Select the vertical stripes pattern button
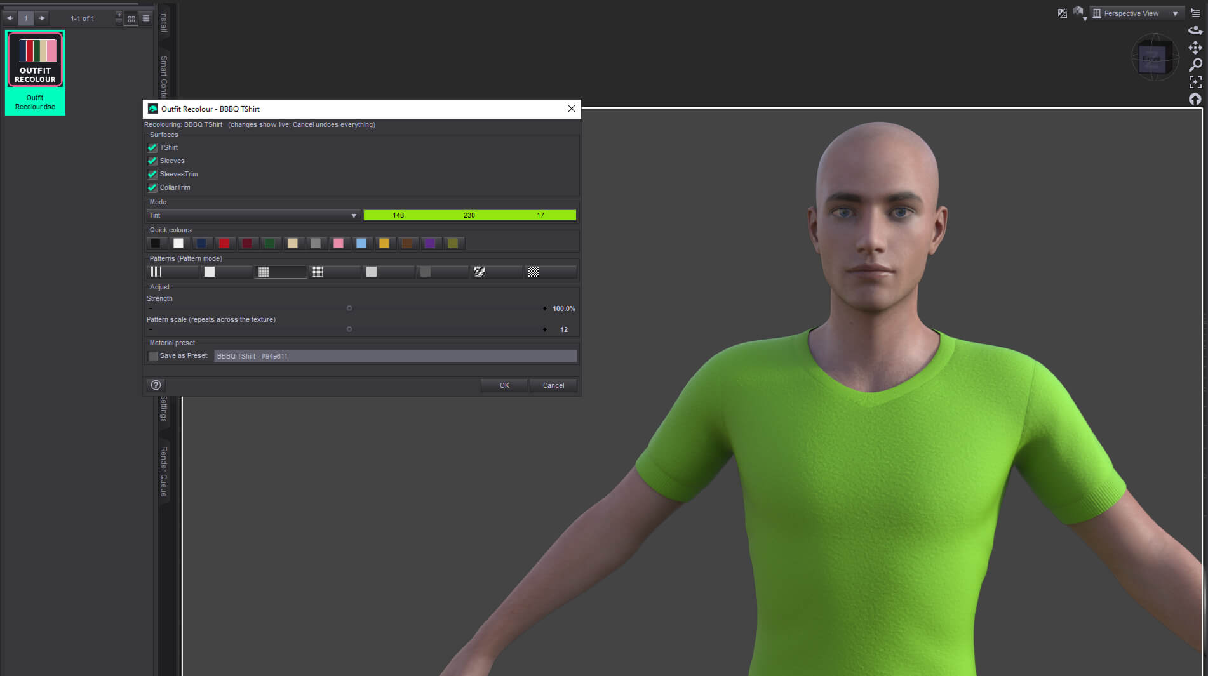 [x=173, y=272]
